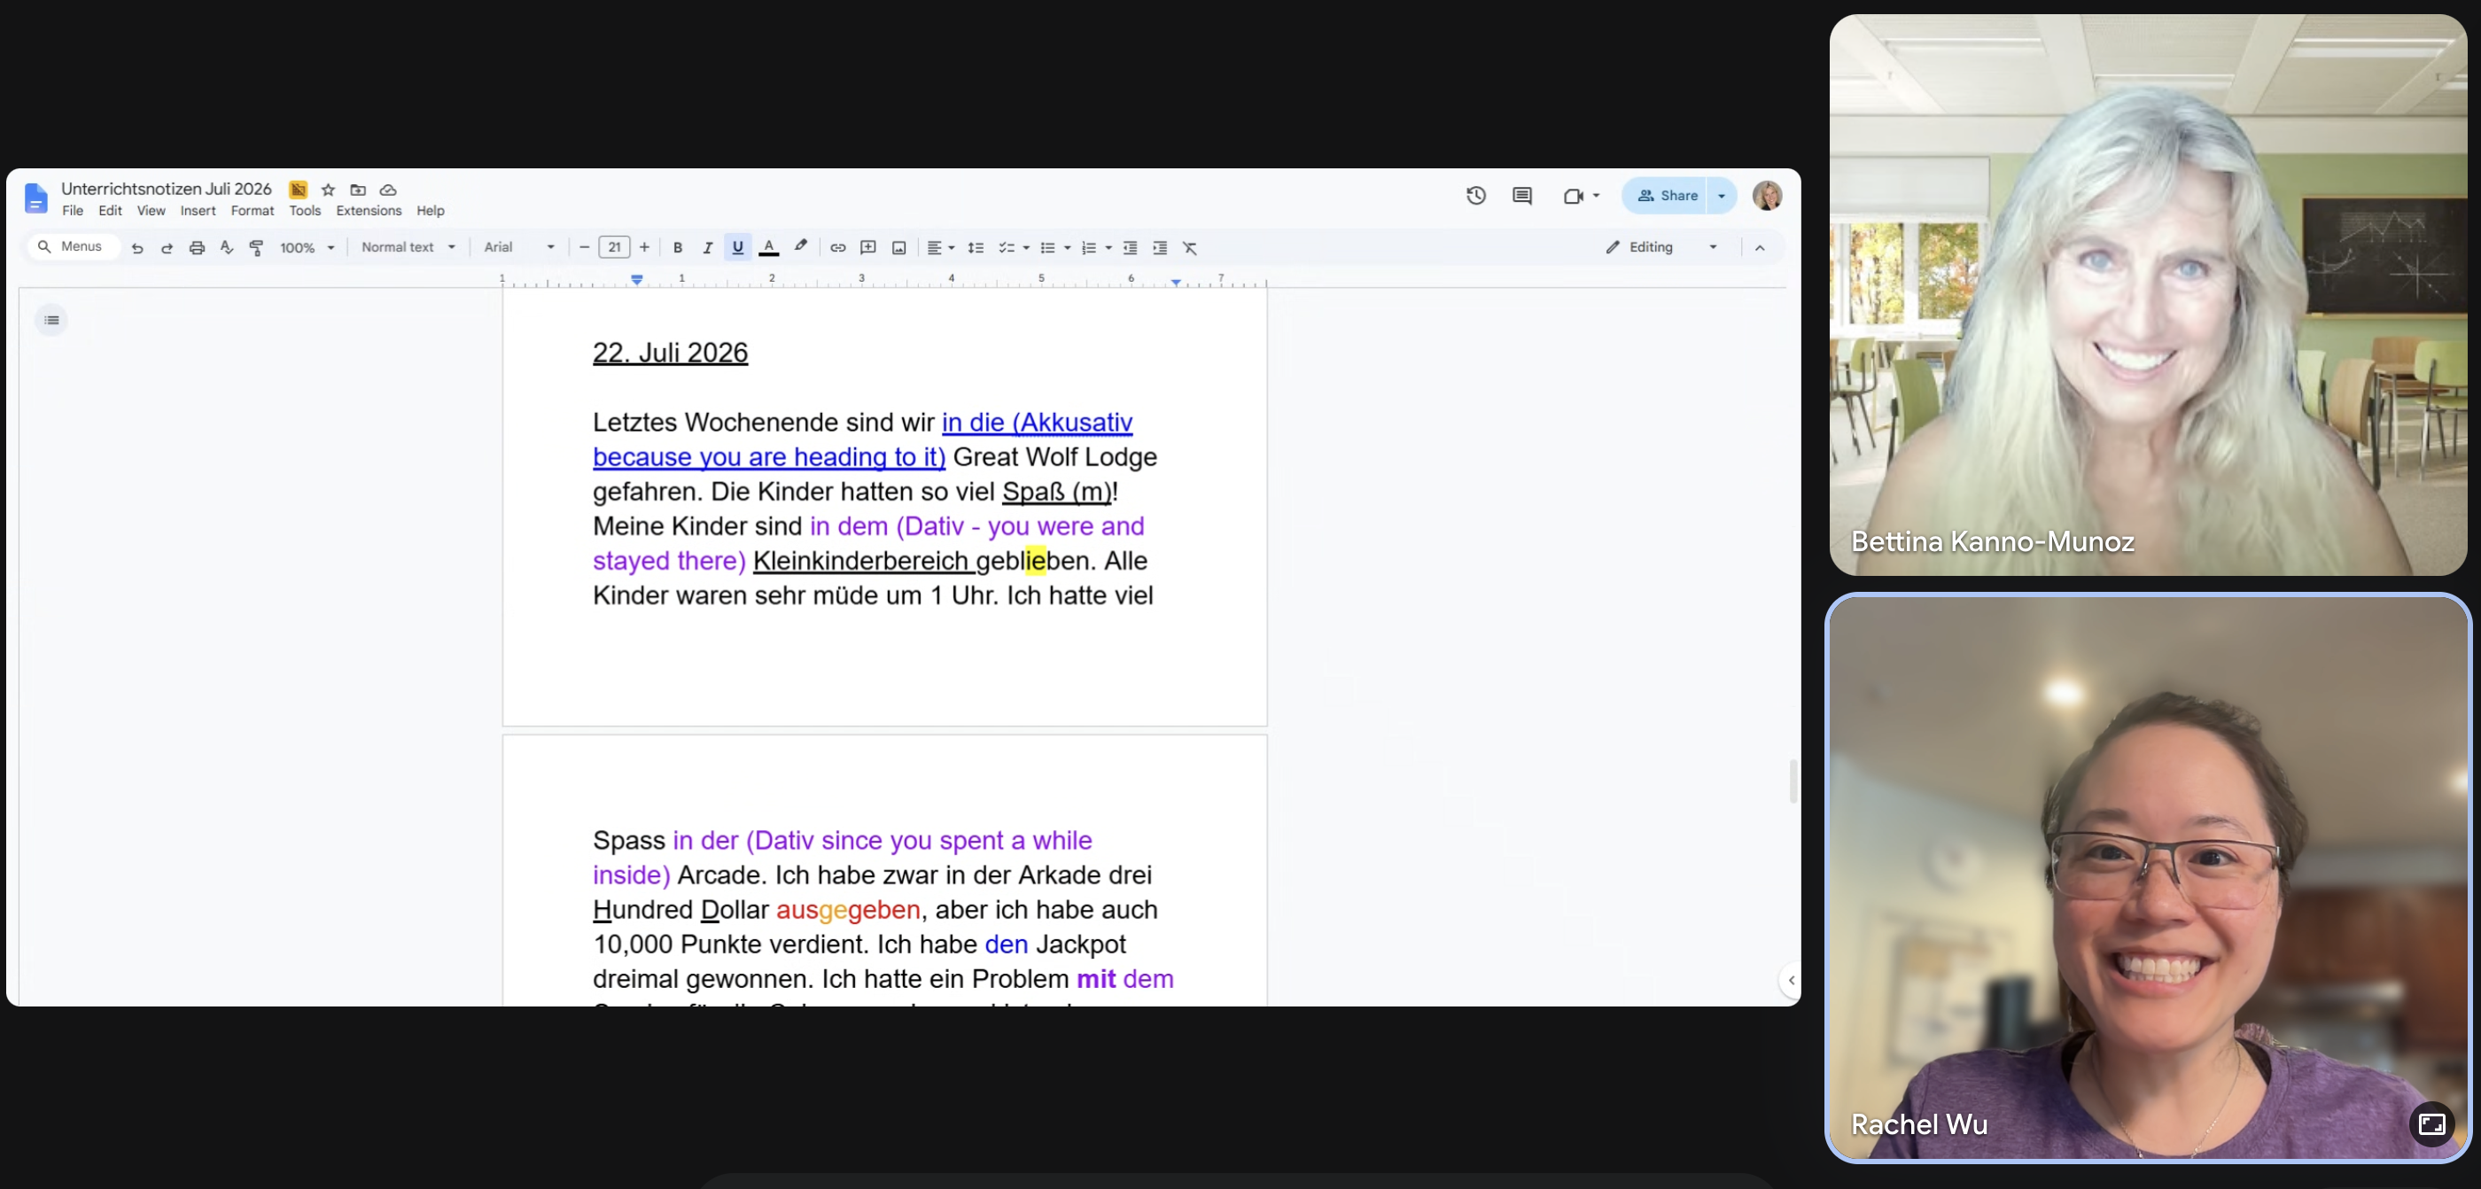Click the red word 'ausgegeben'
This screenshot has height=1189, width=2481.
849,911
